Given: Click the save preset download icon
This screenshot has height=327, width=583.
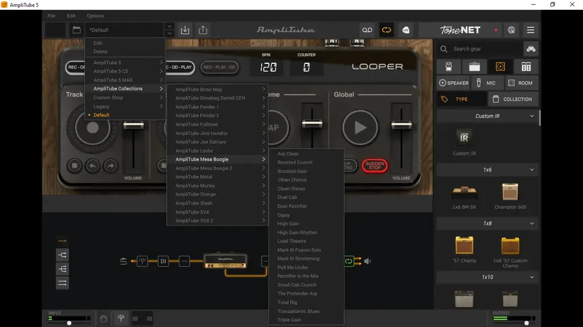Looking at the screenshot, I should tap(185, 30).
